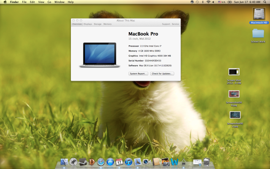Screen dimensions: 270x169
Task: Open the U.S. input source menu
Action: (221, 2)
